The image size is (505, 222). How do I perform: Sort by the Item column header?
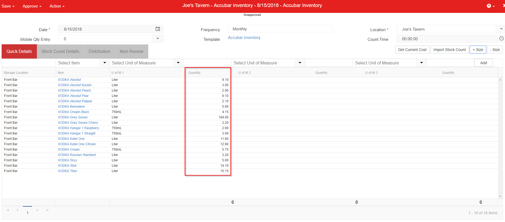coord(61,73)
